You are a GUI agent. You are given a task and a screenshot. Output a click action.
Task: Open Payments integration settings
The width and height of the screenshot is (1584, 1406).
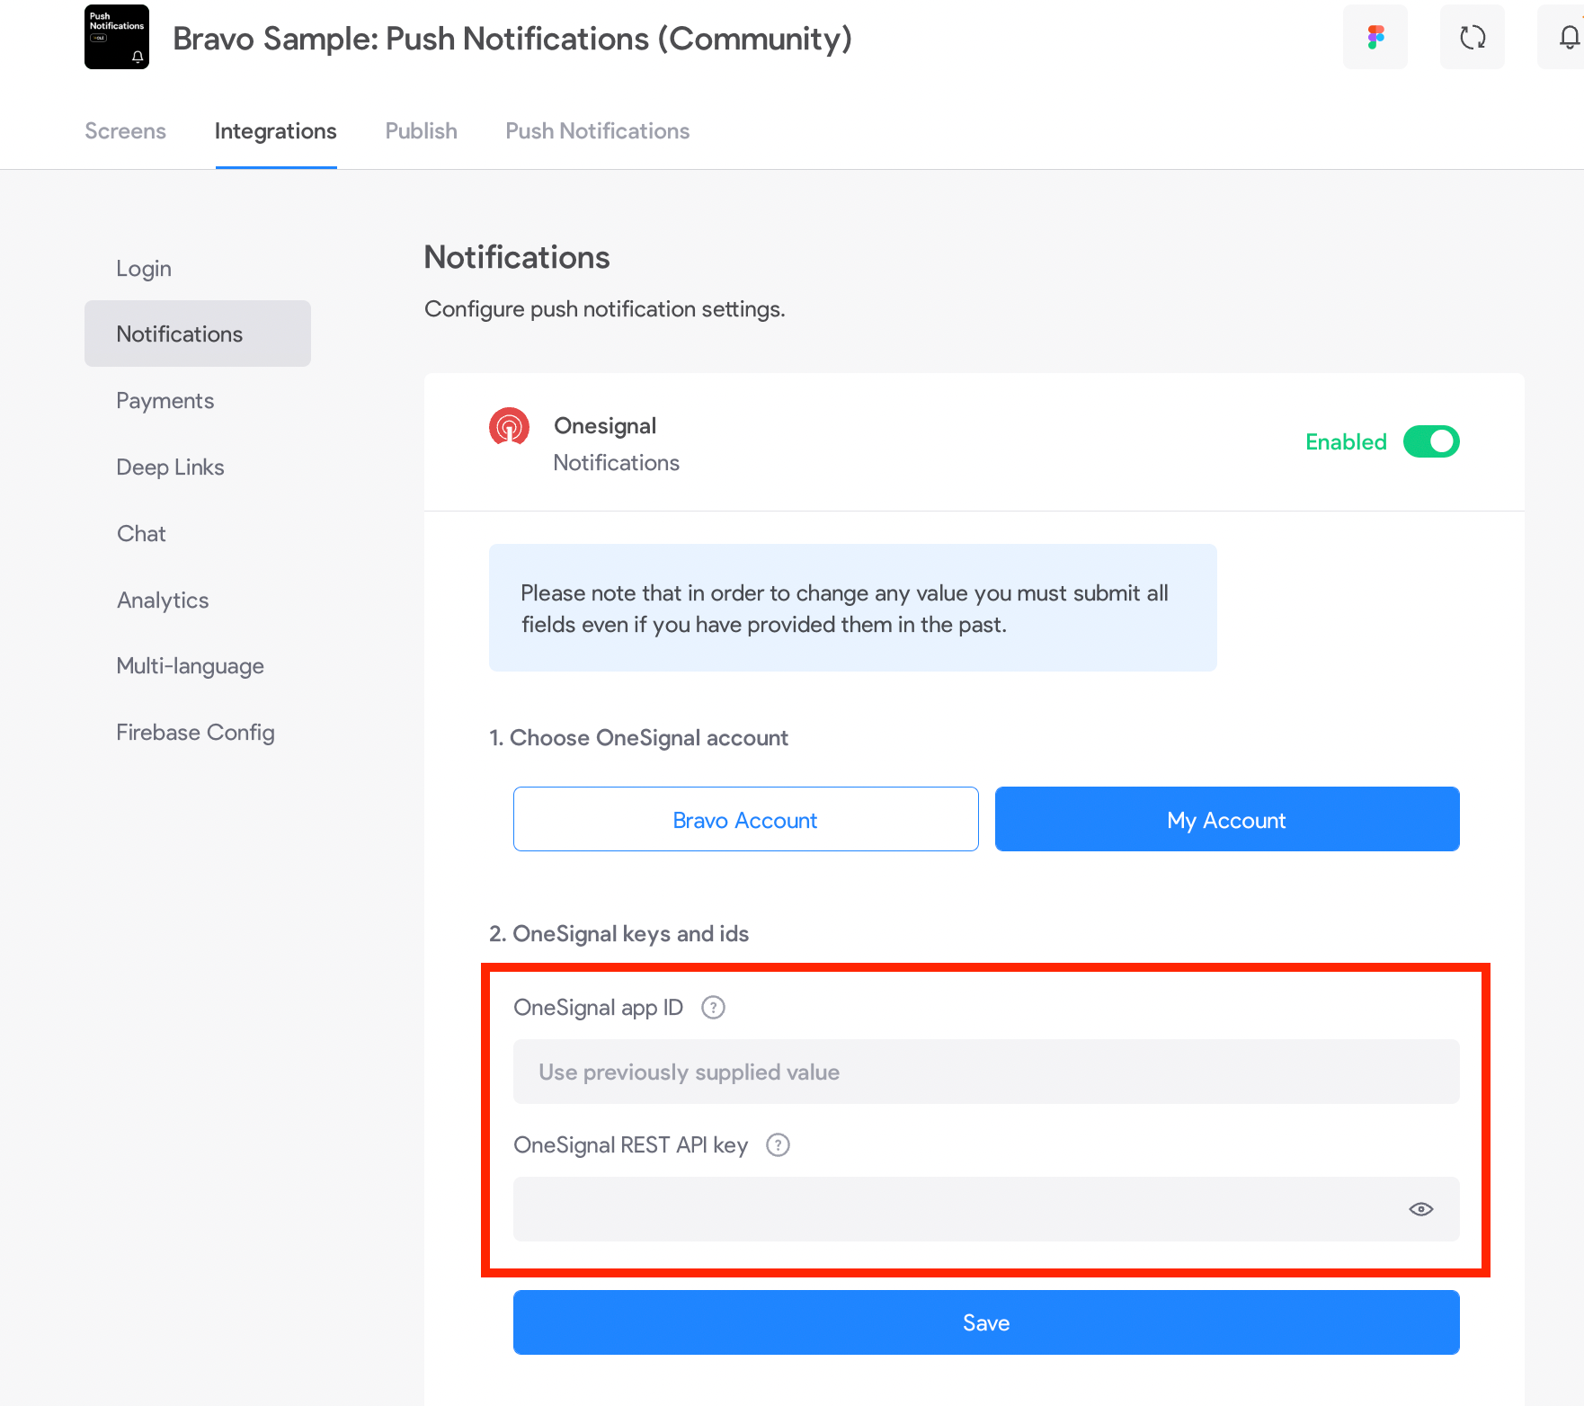tap(198, 400)
